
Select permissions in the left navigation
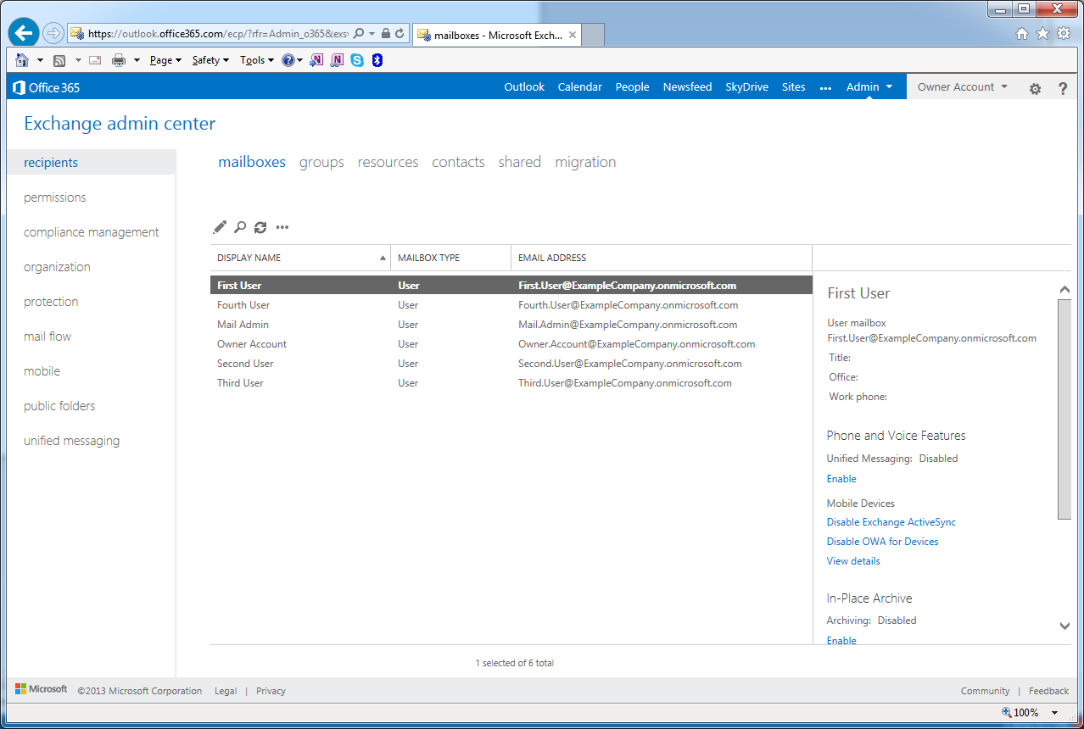tap(55, 198)
